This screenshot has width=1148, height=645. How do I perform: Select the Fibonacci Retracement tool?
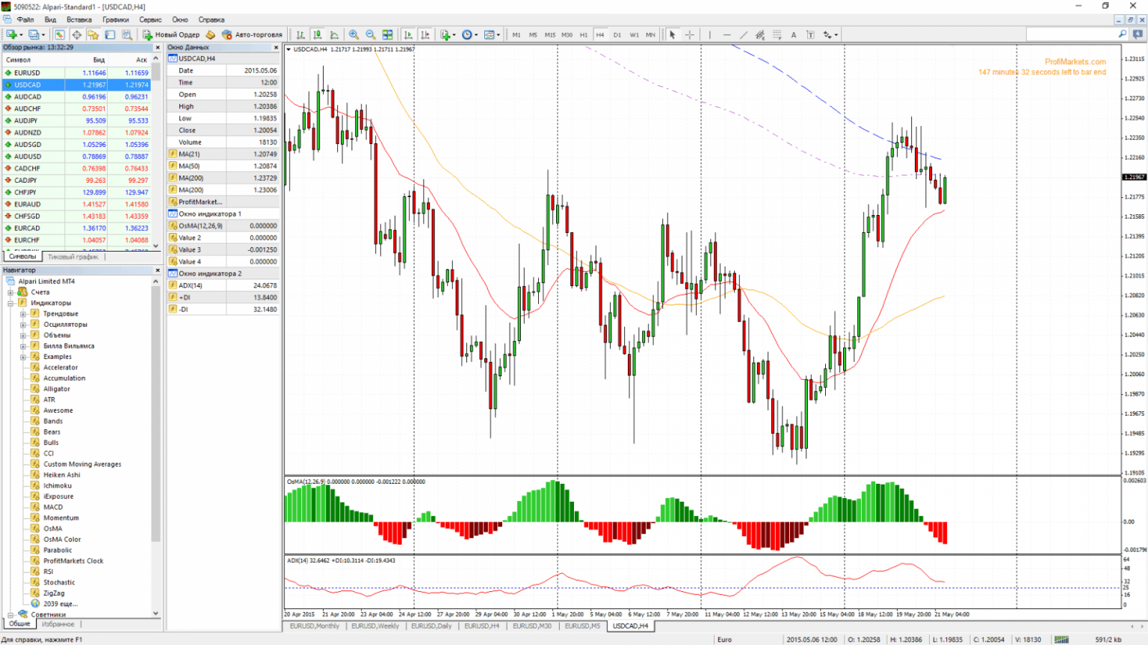(x=777, y=34)
